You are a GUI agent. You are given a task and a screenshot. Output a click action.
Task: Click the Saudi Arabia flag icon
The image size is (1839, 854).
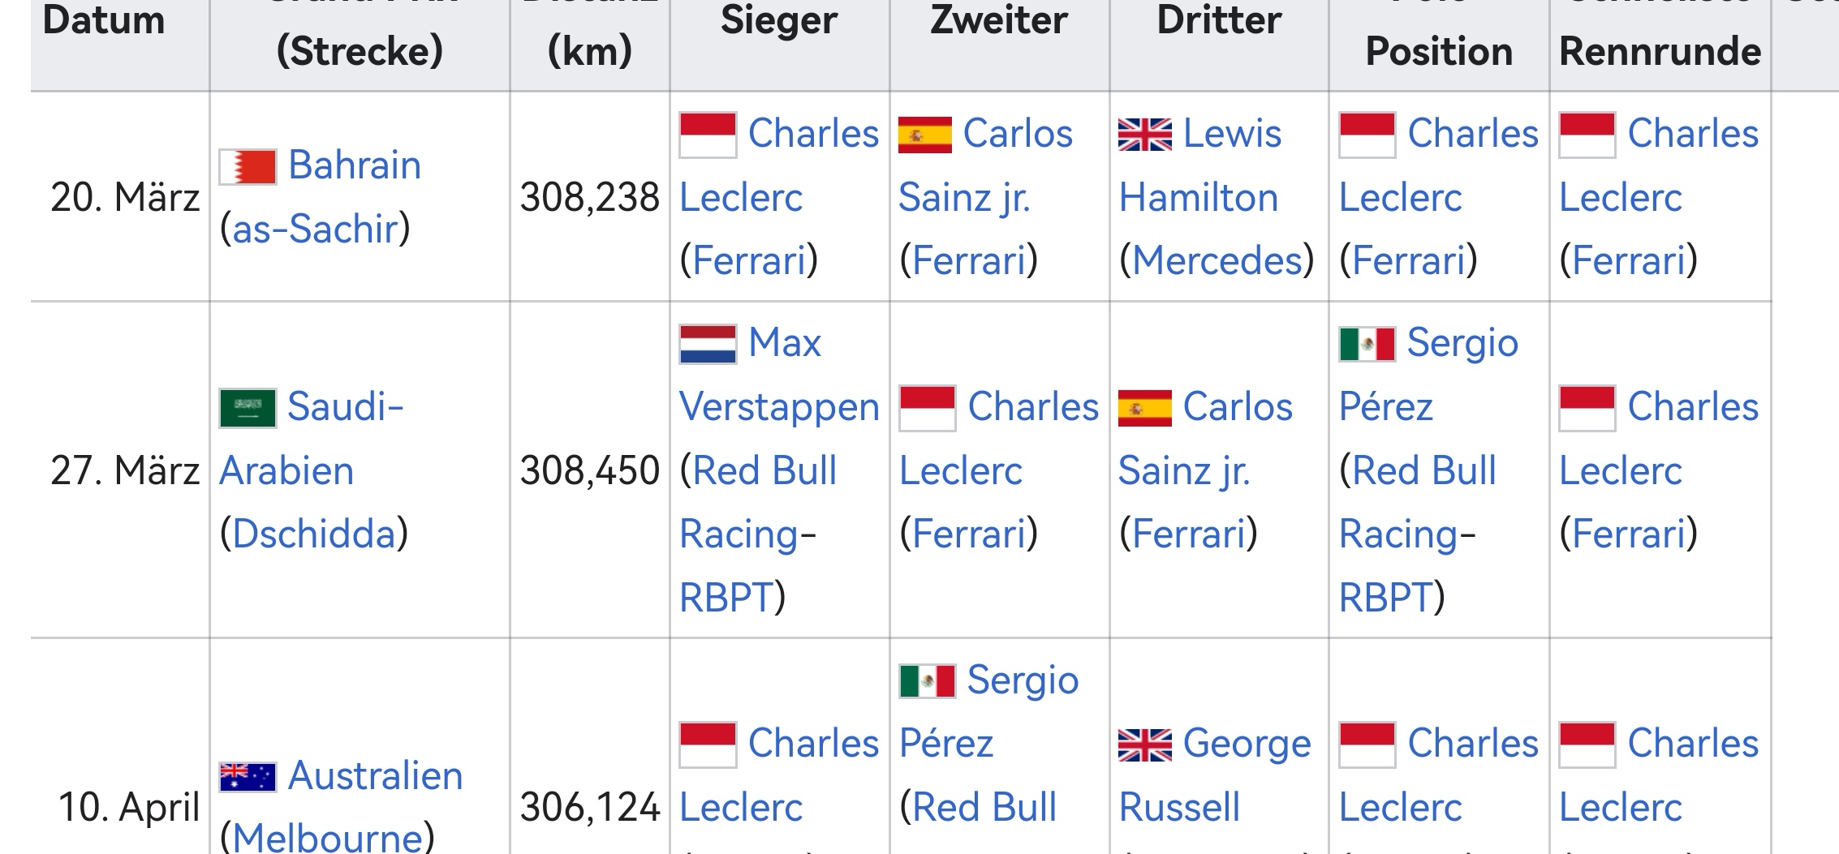pyautogui.click(x=248, y=408)
